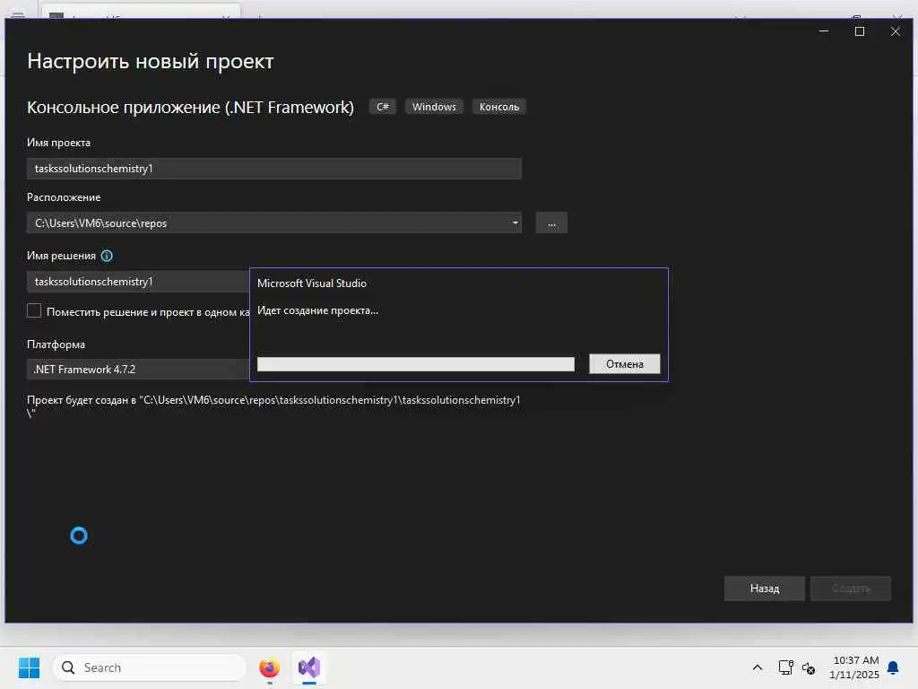Click the taskbar Search box
This screenshot has width=918, height=689.
click(150, 667)
